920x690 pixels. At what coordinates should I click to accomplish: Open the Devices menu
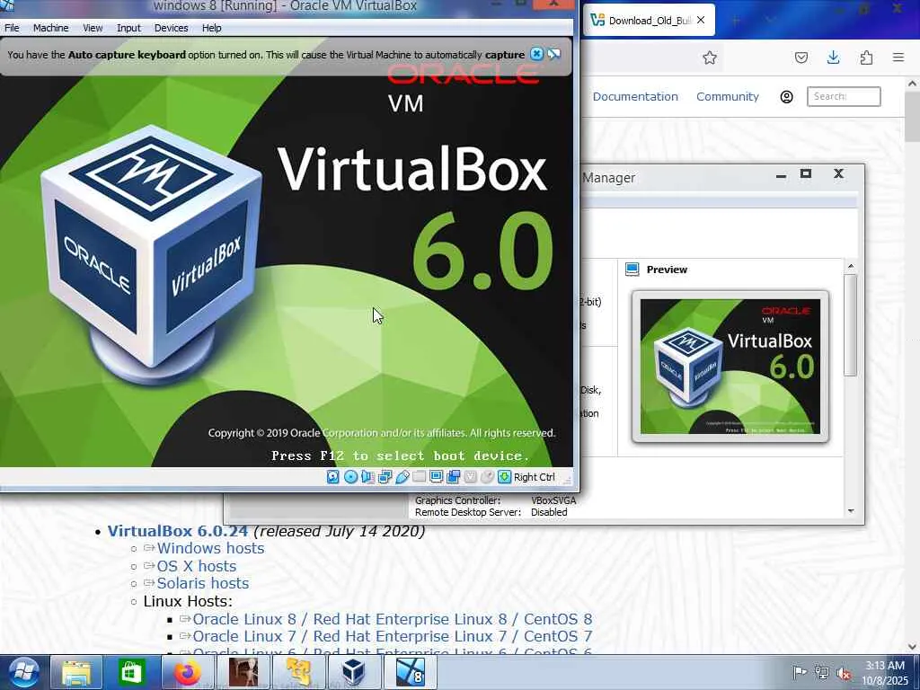[171, 28]
